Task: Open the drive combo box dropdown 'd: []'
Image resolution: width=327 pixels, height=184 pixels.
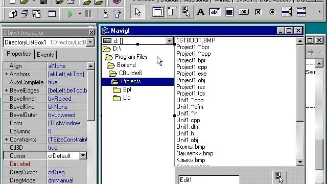Action: point(169,41)
